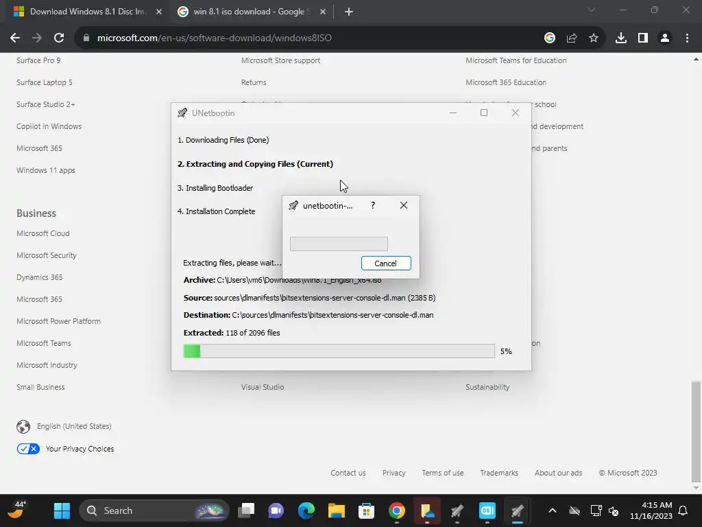Open Surface Pro 9 link
This screenshot has height=527, width=702.
click(38, 60)
